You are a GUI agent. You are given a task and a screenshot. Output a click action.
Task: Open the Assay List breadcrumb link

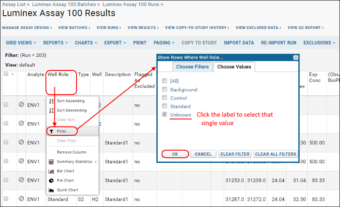point(14,4)
